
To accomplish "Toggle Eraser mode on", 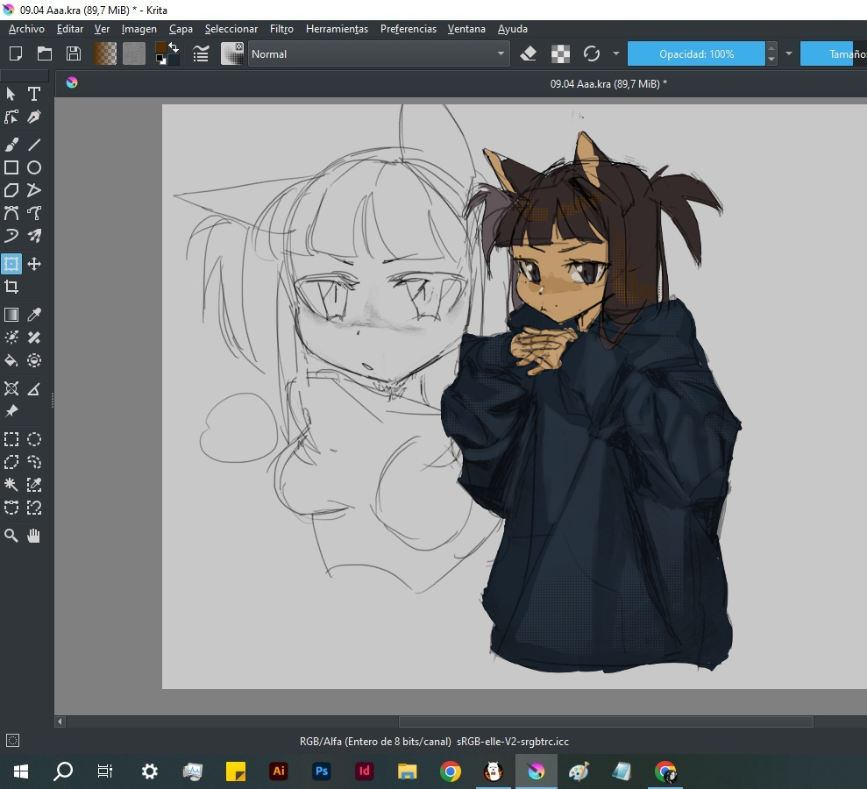I will coord(528,53).
